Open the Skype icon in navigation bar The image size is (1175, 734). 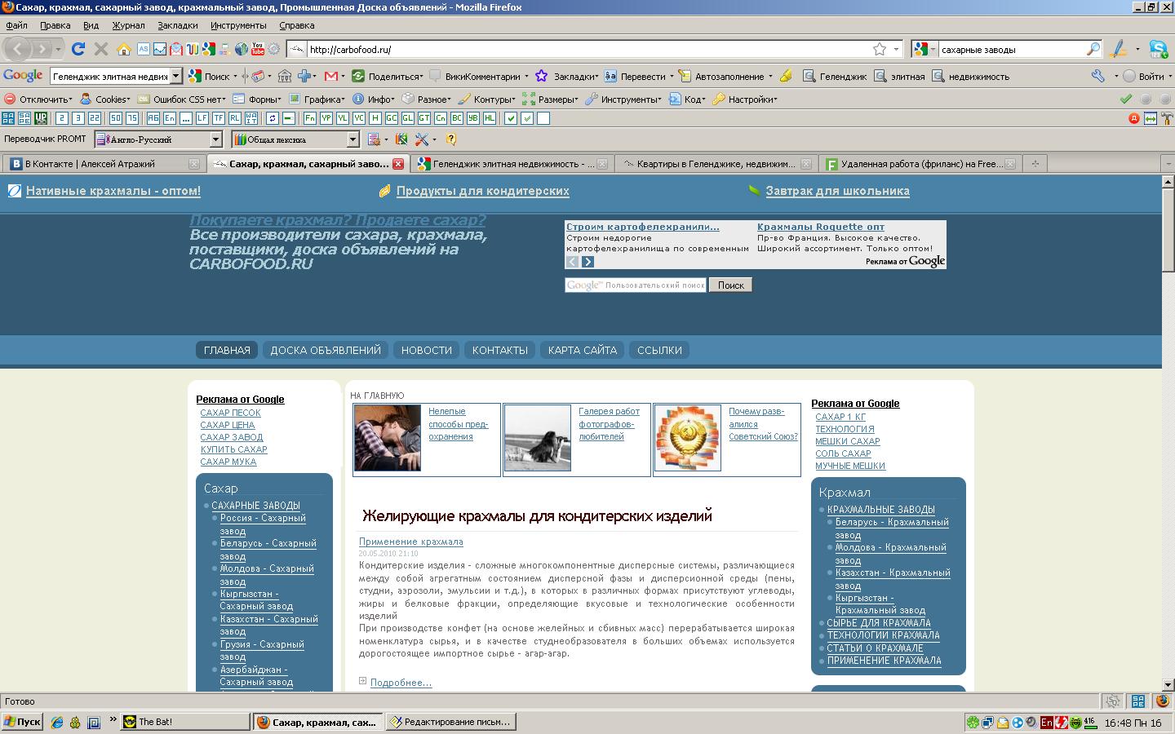click(1158, 49)
